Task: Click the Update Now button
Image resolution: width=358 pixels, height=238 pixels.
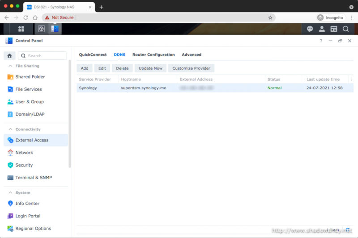Action: tap(150, 68)
